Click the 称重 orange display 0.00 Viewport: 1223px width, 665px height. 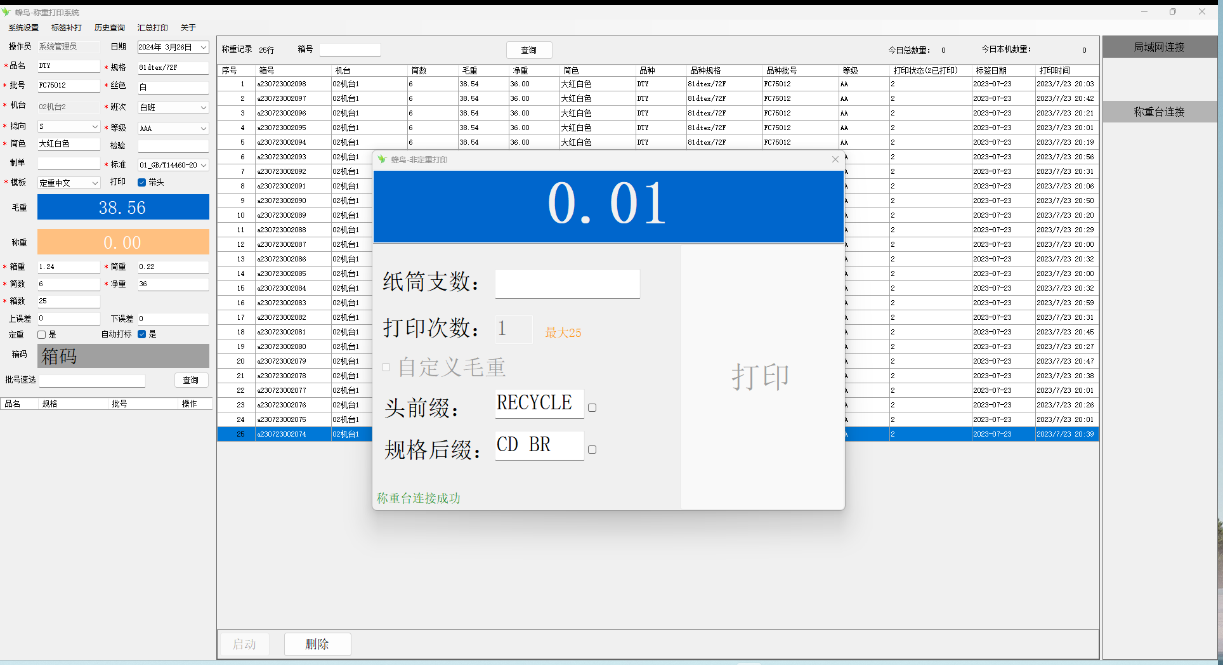123,242
